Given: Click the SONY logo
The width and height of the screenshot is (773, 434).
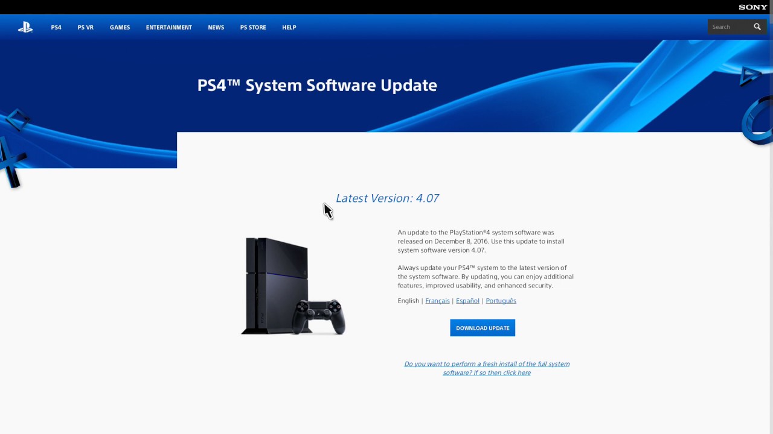Looking at the screenshot, I should click(752, 7).
